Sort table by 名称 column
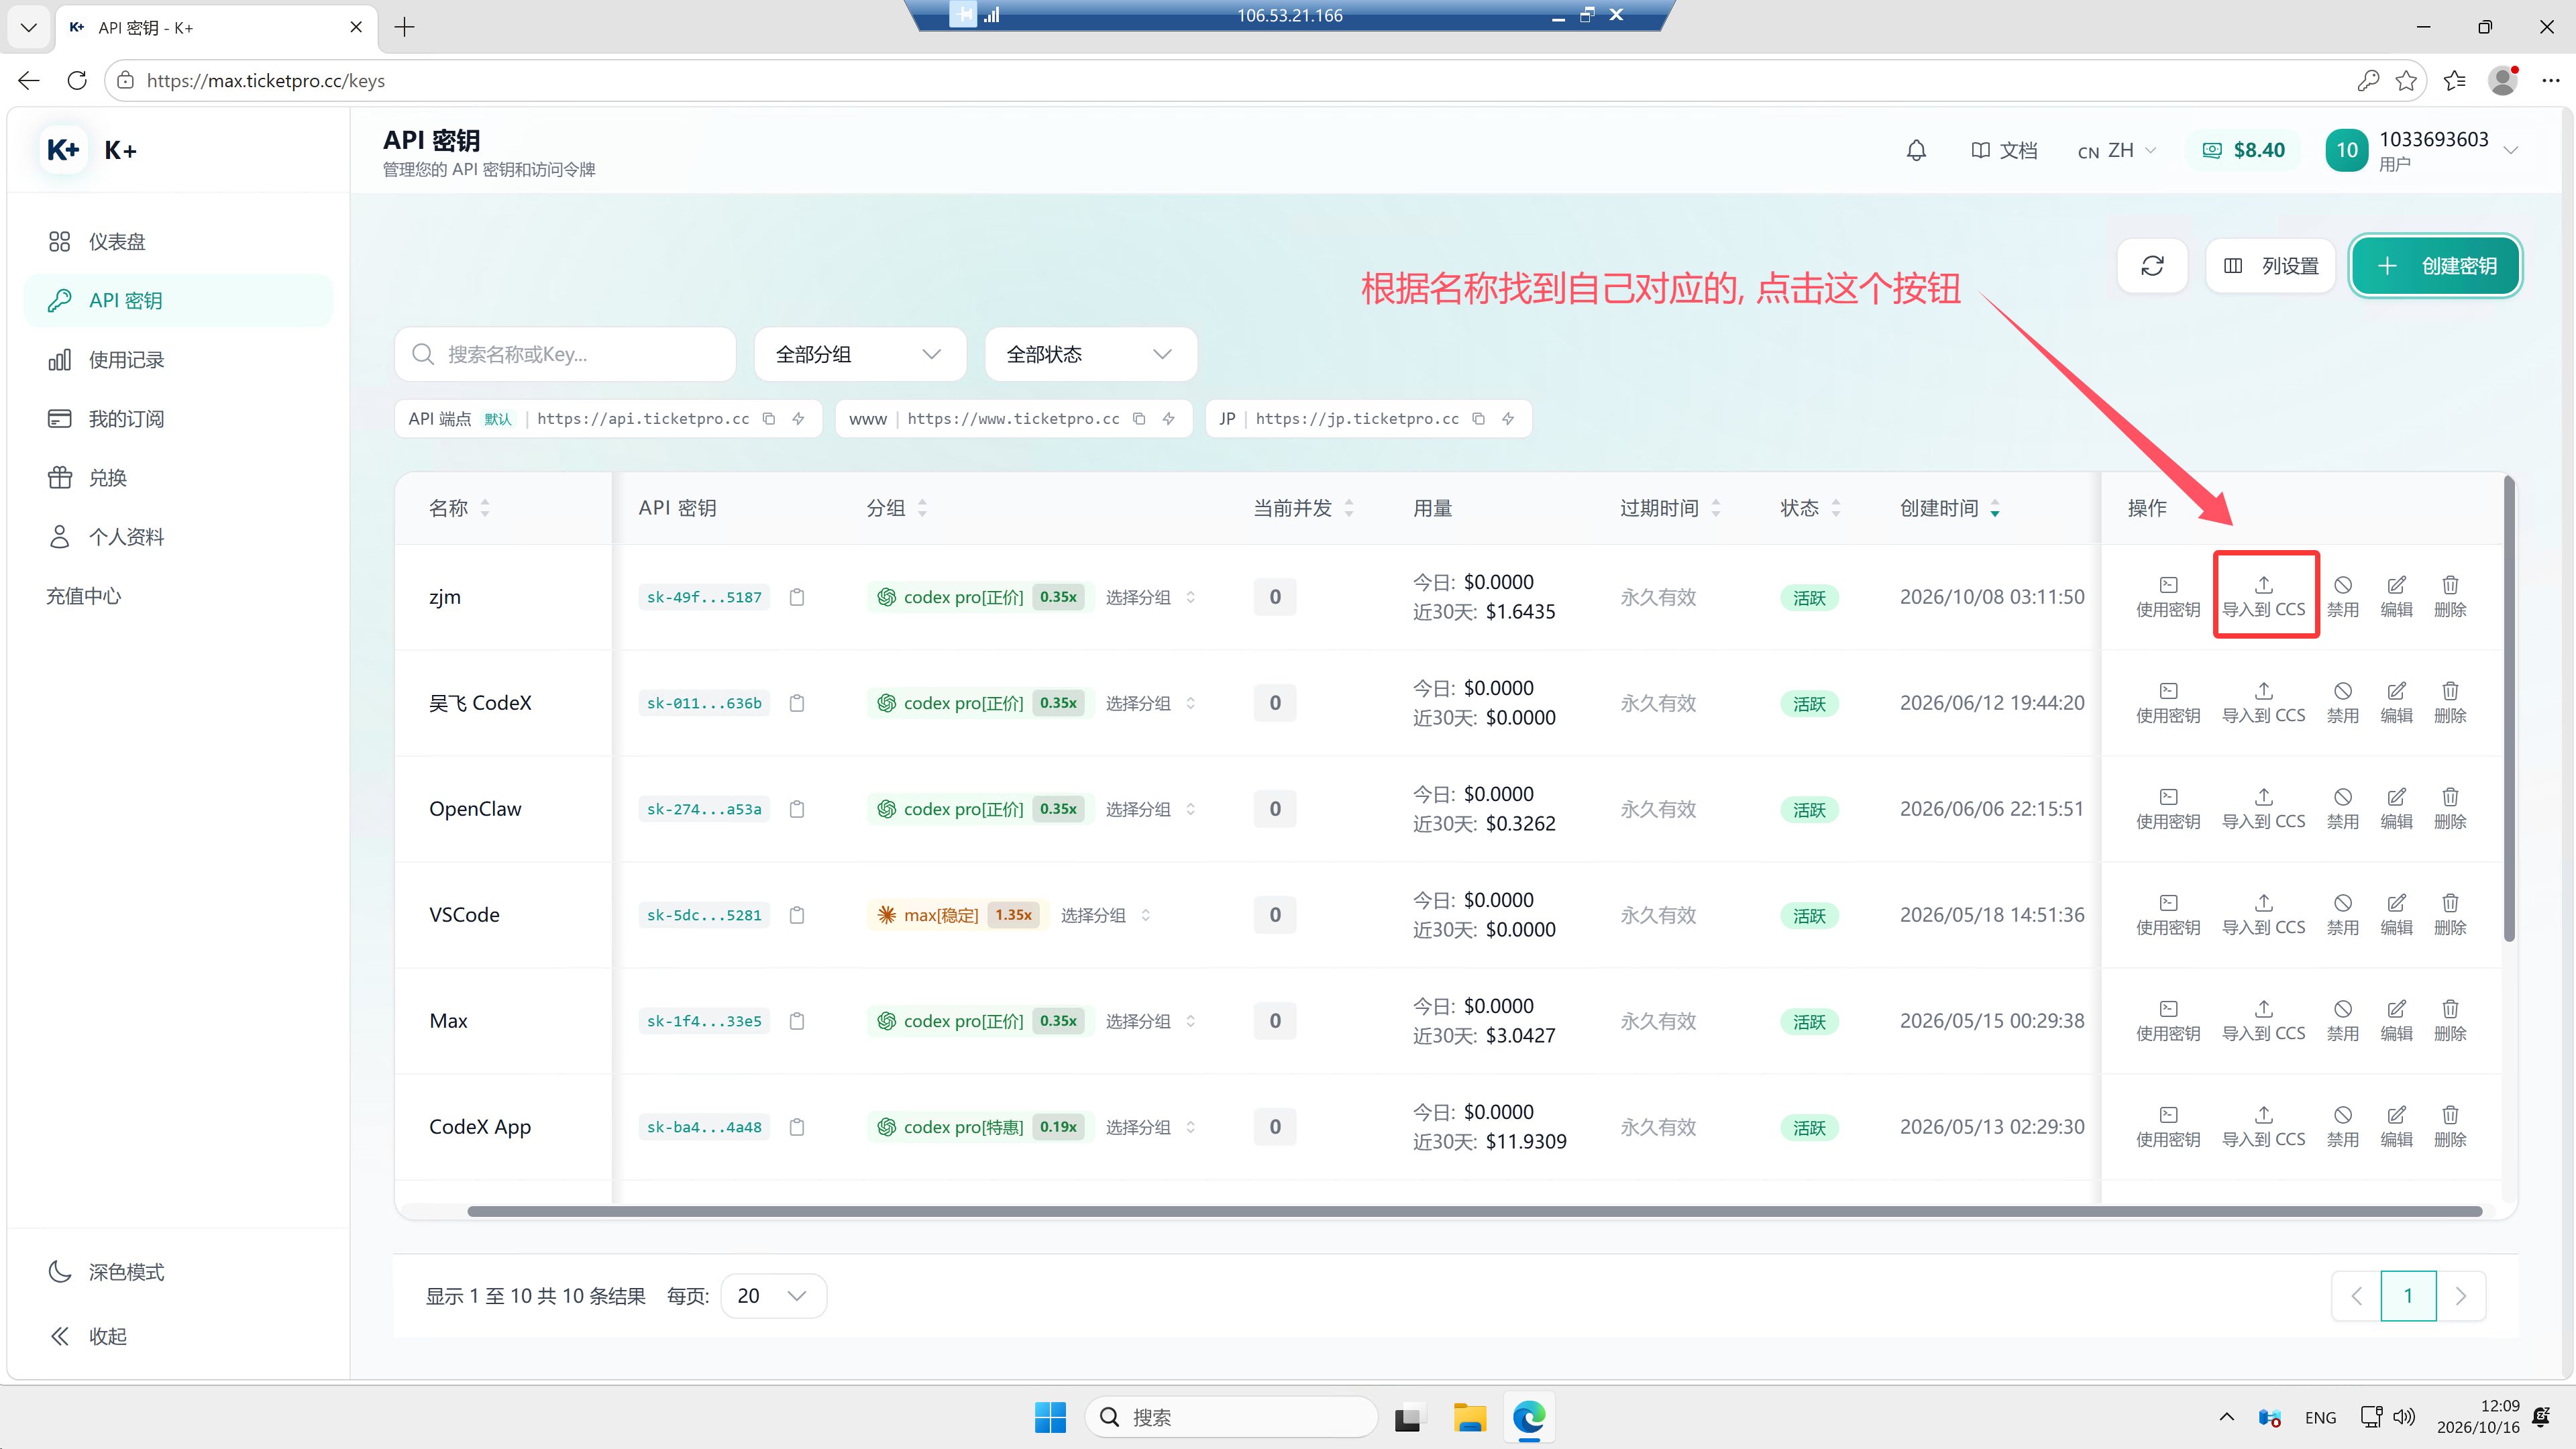This screenshot has width=2576, height=1449. coord(459,508)
